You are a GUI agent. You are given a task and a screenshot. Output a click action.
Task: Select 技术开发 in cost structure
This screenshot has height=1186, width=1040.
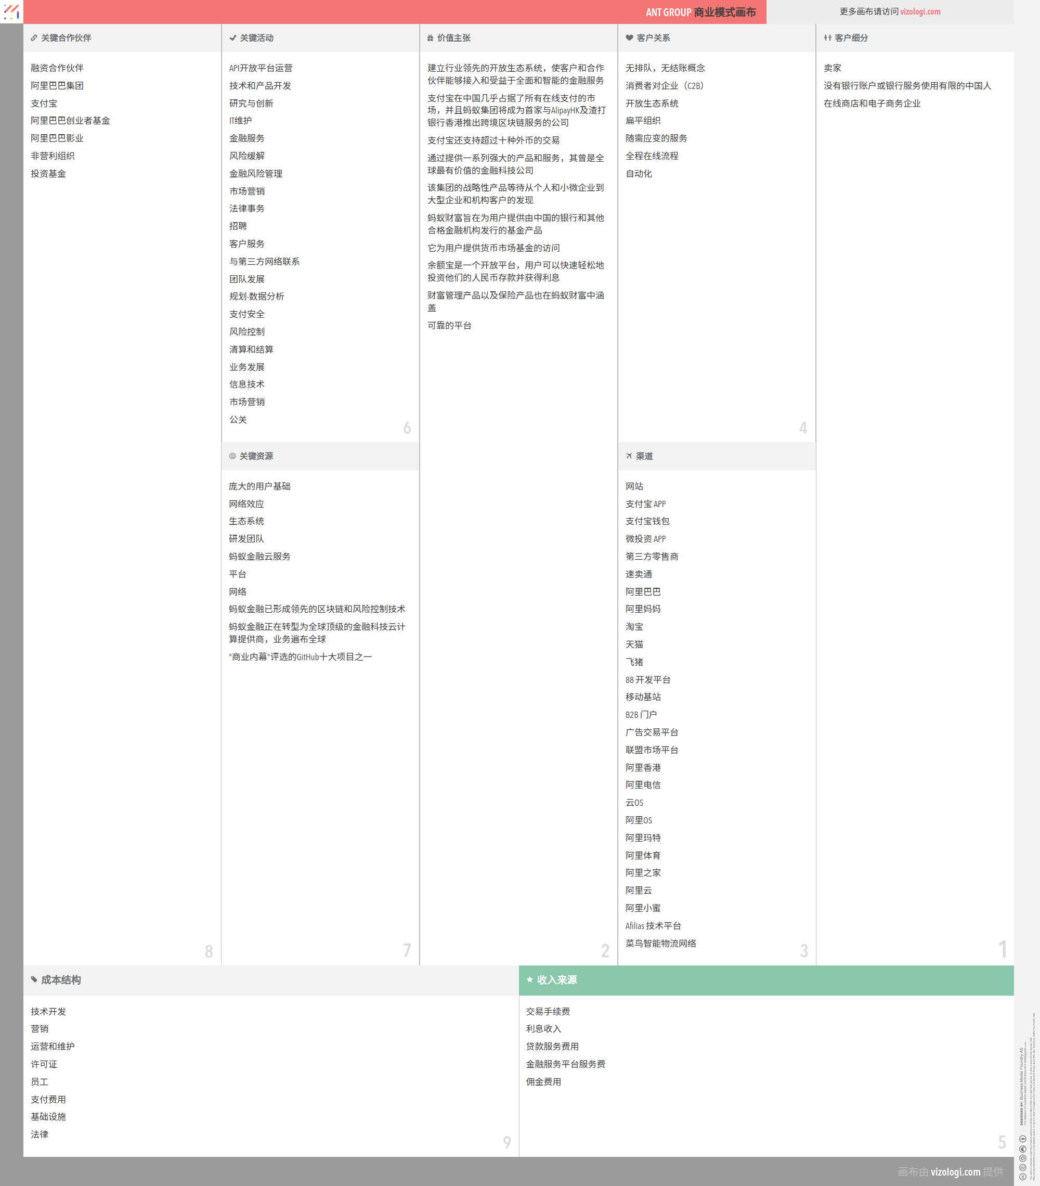click(x=48, y=1011)
